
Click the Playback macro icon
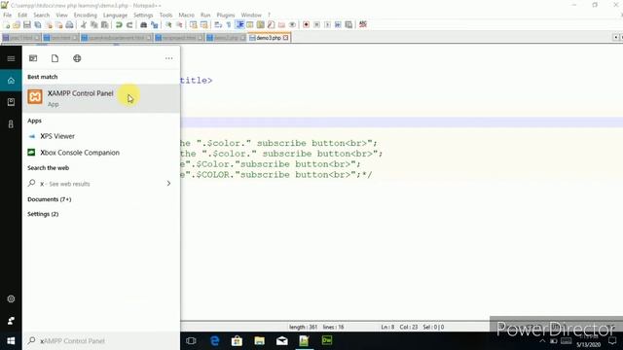tap(327, 24)
